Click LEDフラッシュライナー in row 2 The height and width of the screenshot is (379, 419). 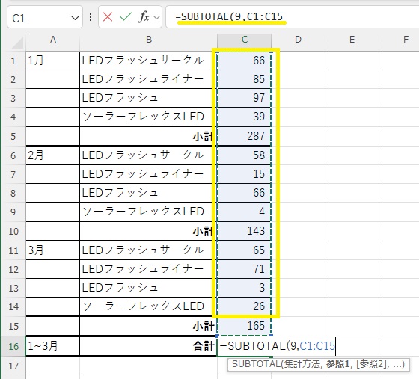[x=143, y=79]
